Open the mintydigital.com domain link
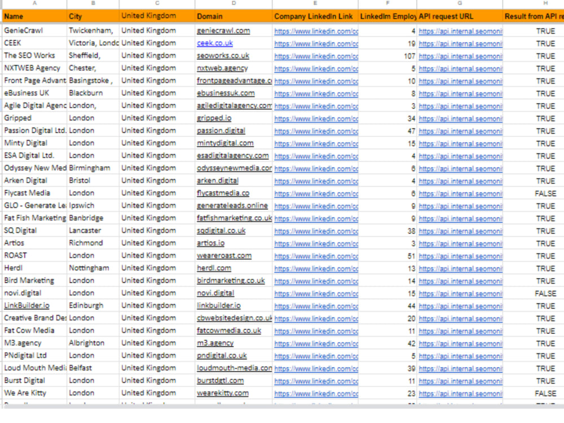The height and width of the screenshot is (423, 564). pyautogui.click(x=225, y=143)
